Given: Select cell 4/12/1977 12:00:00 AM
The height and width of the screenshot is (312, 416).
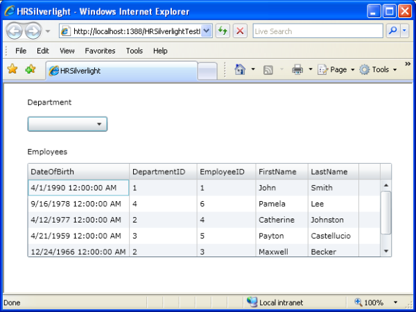Looking at the screenshot, I should pos(78,220).
